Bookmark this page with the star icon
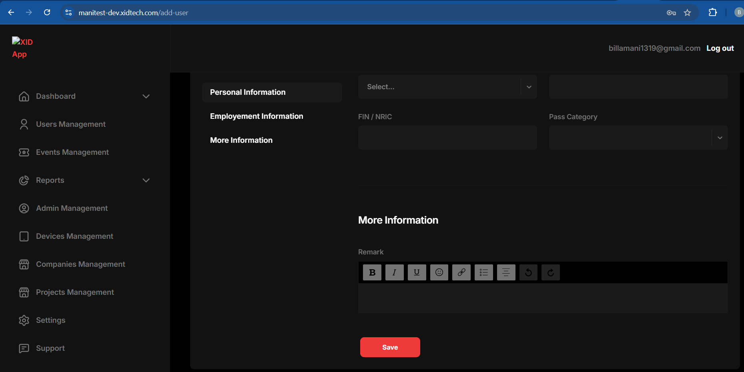Viewport: 744px width, 372px height. pyautogui.click(x=687, y=13)
